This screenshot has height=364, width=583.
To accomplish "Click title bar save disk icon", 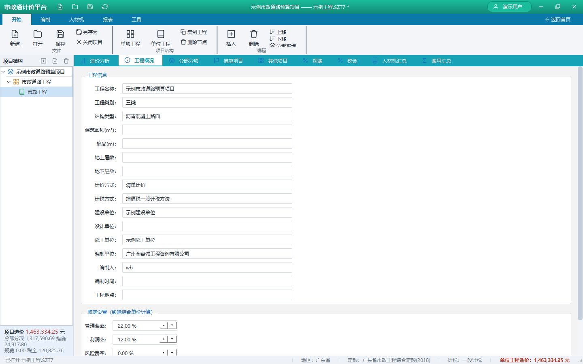I will [90, 7].
